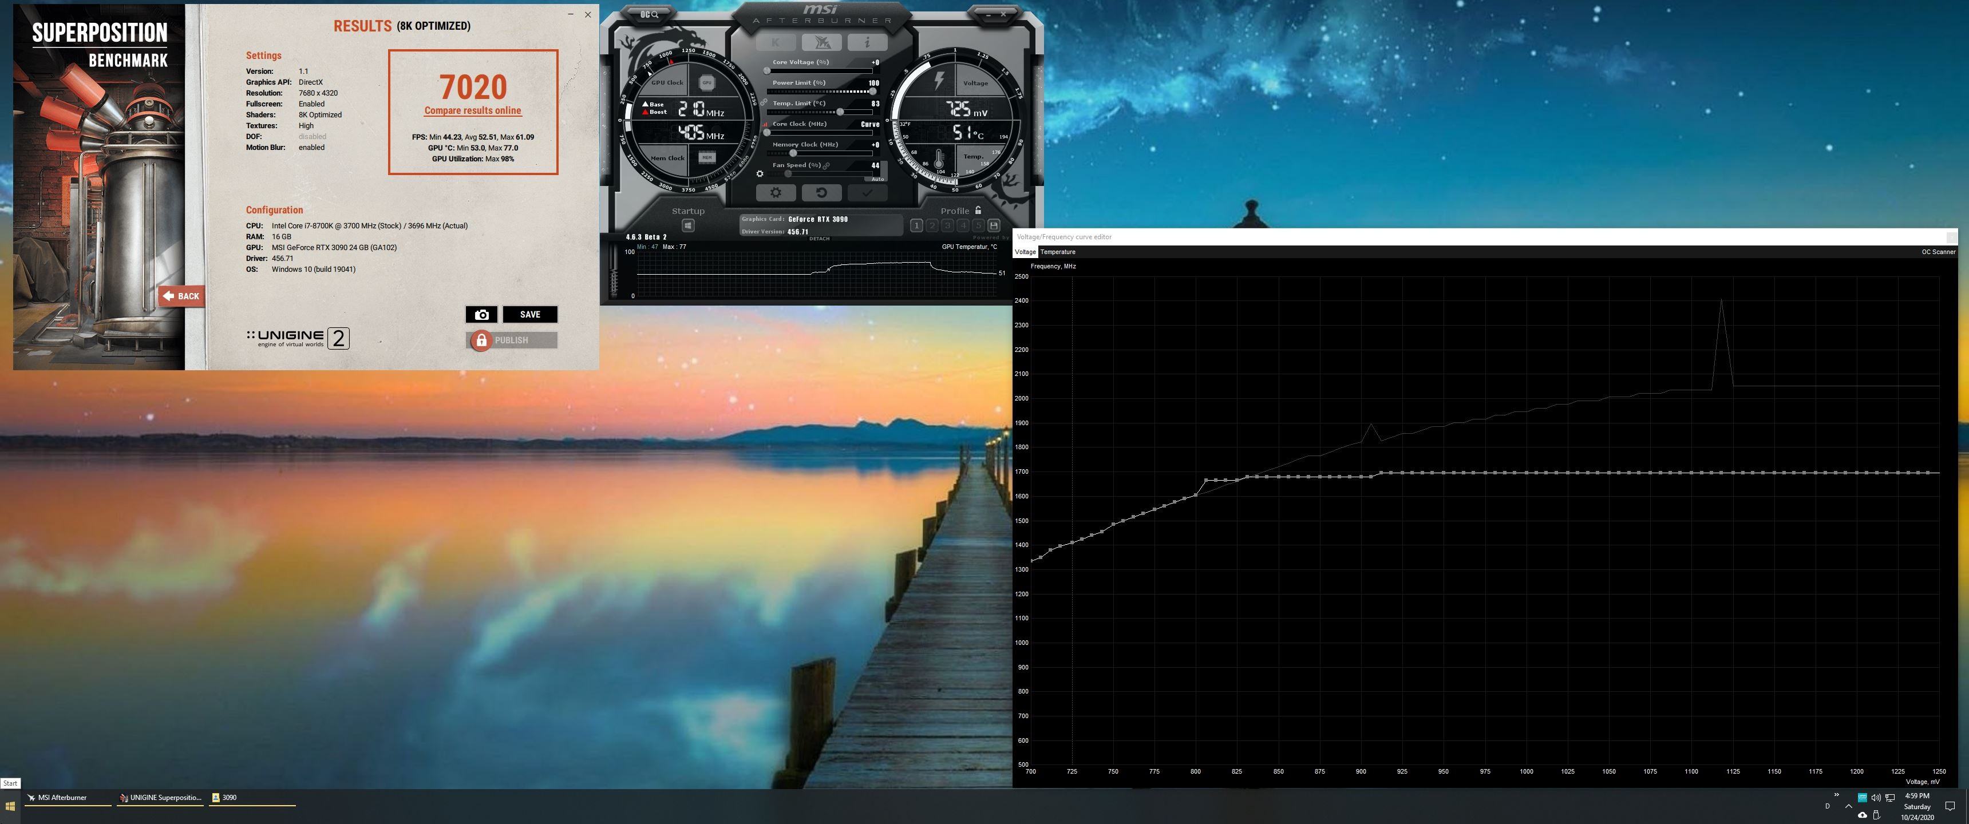The width and height of the screenshot is (1969, 824).
Task: Open the volume tray icon
Action: [1876, 798]
